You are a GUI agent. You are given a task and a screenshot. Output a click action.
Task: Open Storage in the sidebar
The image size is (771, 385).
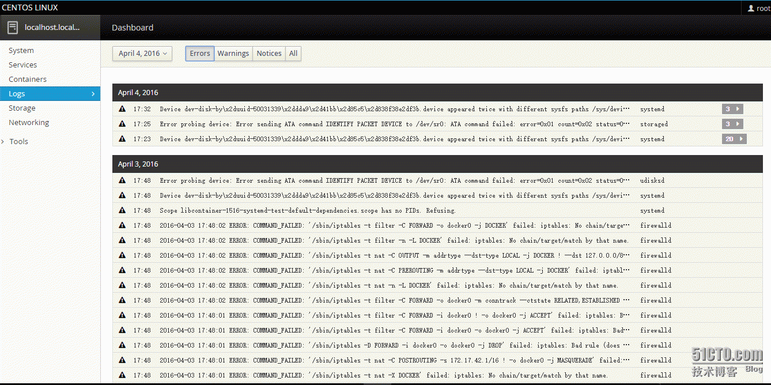[22, 108]
